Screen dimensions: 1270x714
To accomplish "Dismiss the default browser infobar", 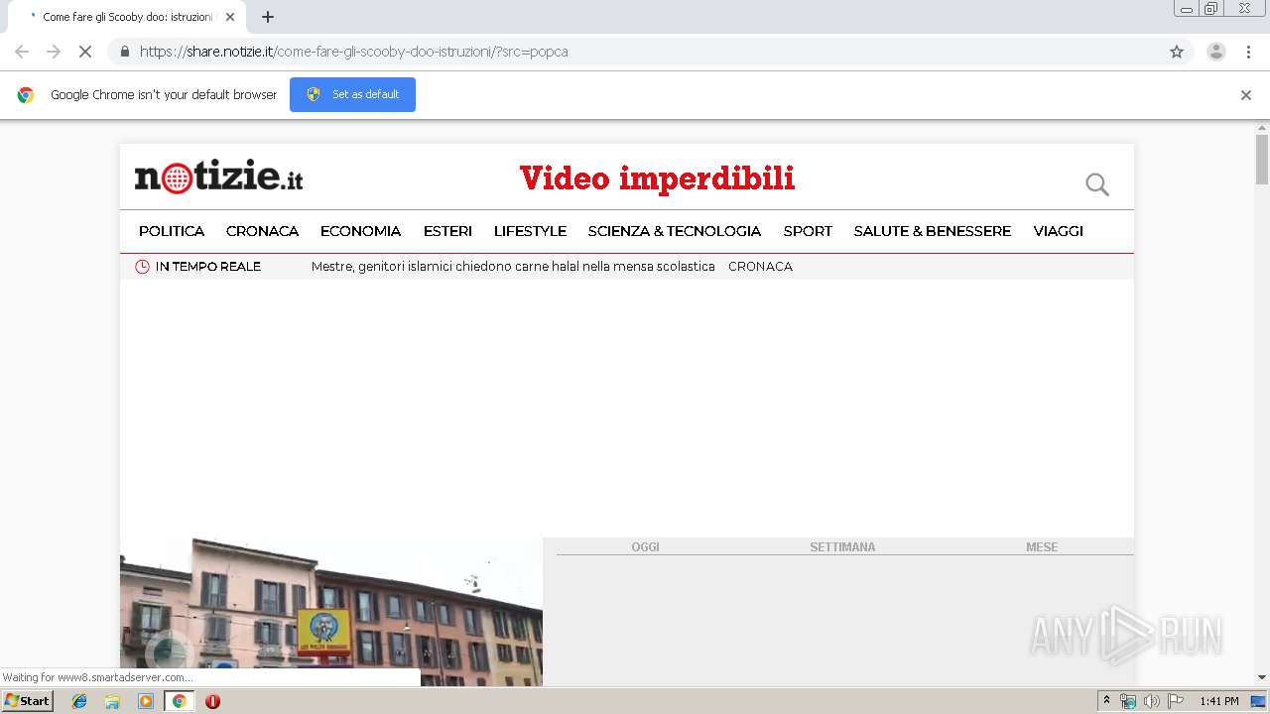I will [x=1246, y=95].
